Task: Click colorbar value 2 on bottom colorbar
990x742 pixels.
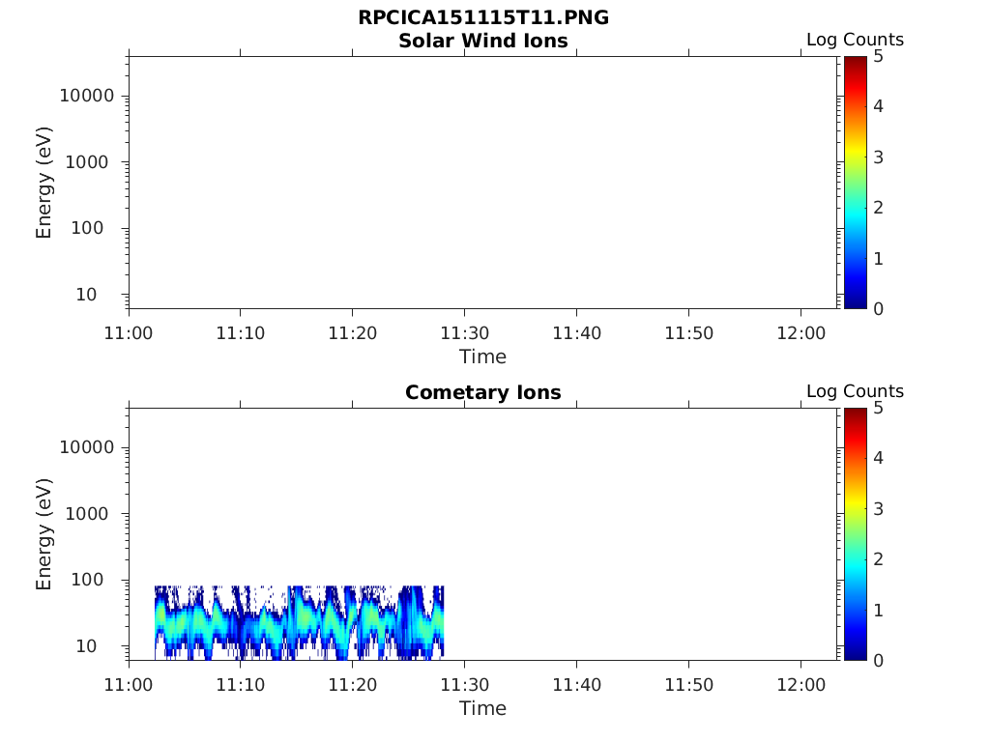Action: (x=878, y=559)
